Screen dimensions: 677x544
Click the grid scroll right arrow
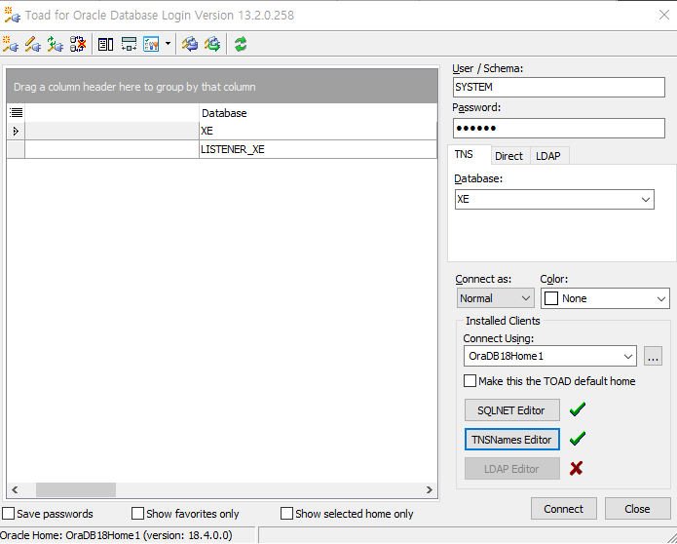point(430,490)
